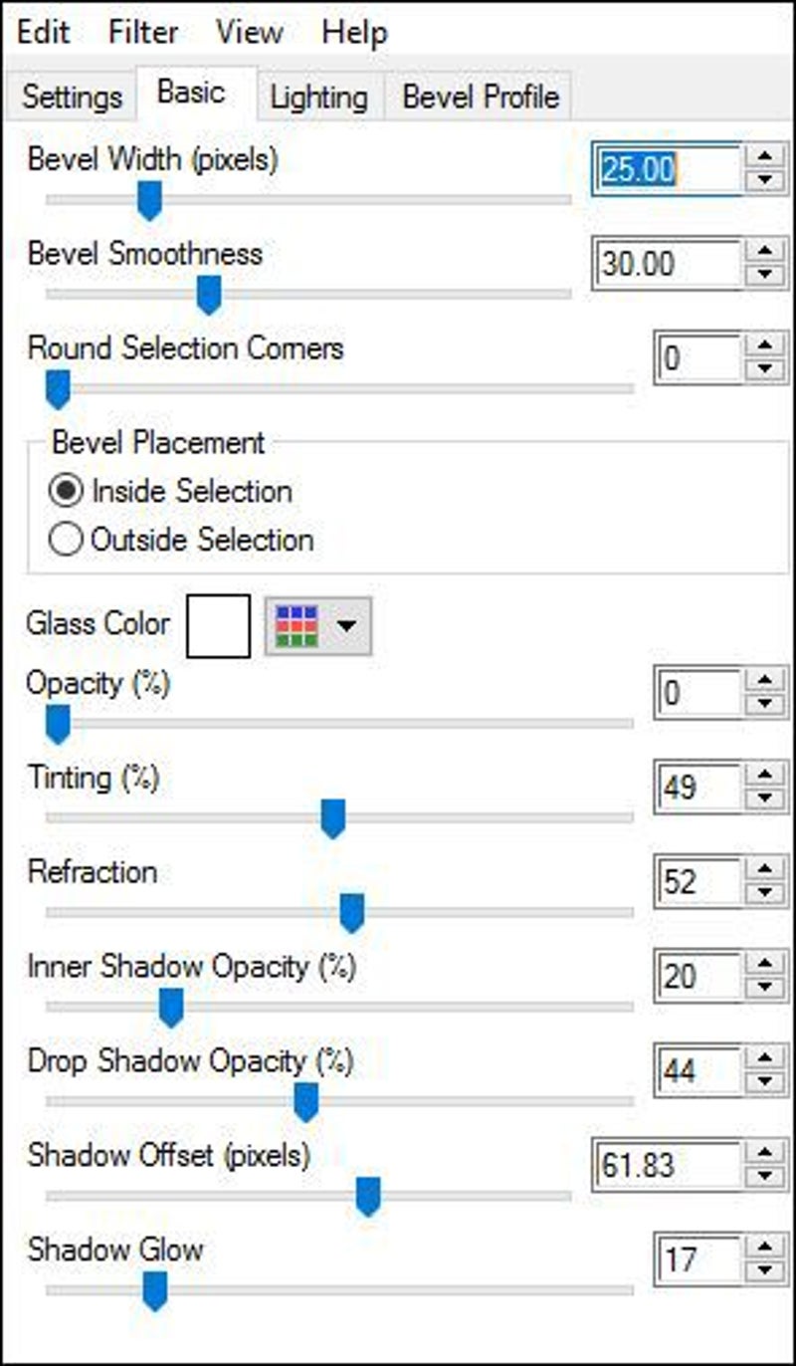This screenshot has width=796, height=1366.
Task: Increase Bevel Width with up arrow
Action: coord(763,157)
